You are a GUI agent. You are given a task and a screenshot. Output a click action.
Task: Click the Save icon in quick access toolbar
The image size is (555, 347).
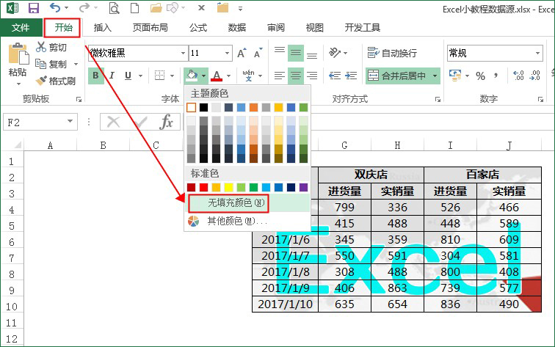(34, 8)
